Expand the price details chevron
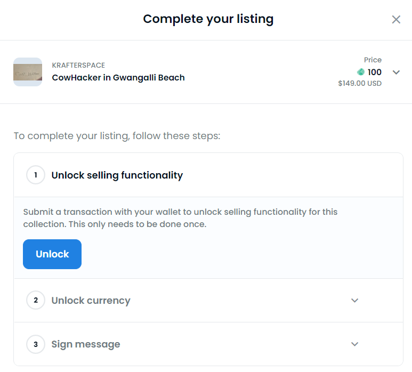The width and height of the screenshot is (412, 372). (x=396, y=72)
